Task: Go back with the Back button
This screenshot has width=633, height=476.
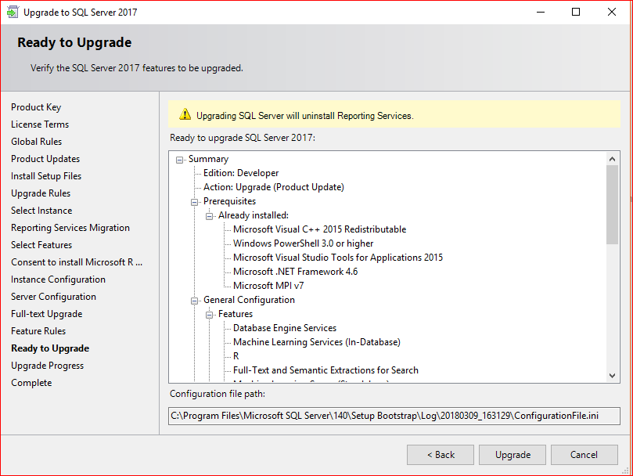Action: point(441,455)
